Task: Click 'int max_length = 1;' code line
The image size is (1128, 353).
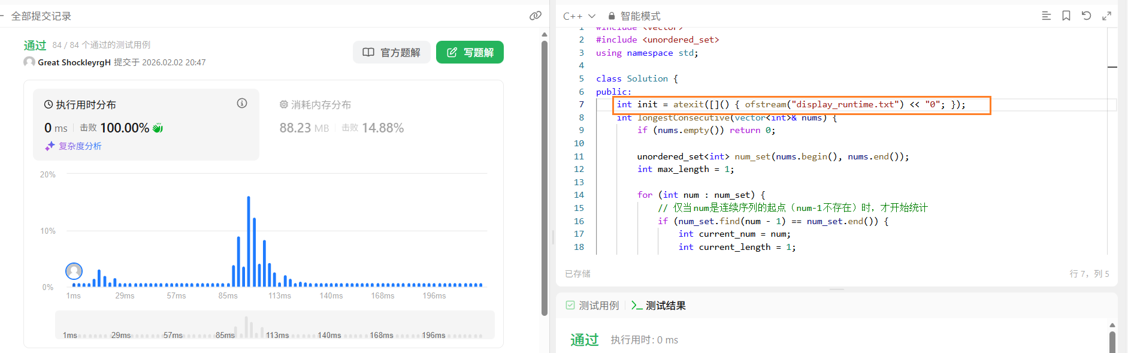Action: pos(685,169)
